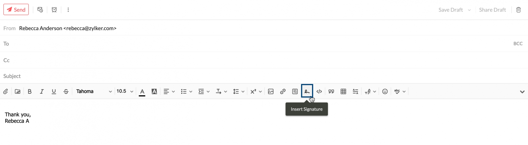Click the Send button
Image resolution: width=528 pixels, height=145 pixels.
[16, 10]
